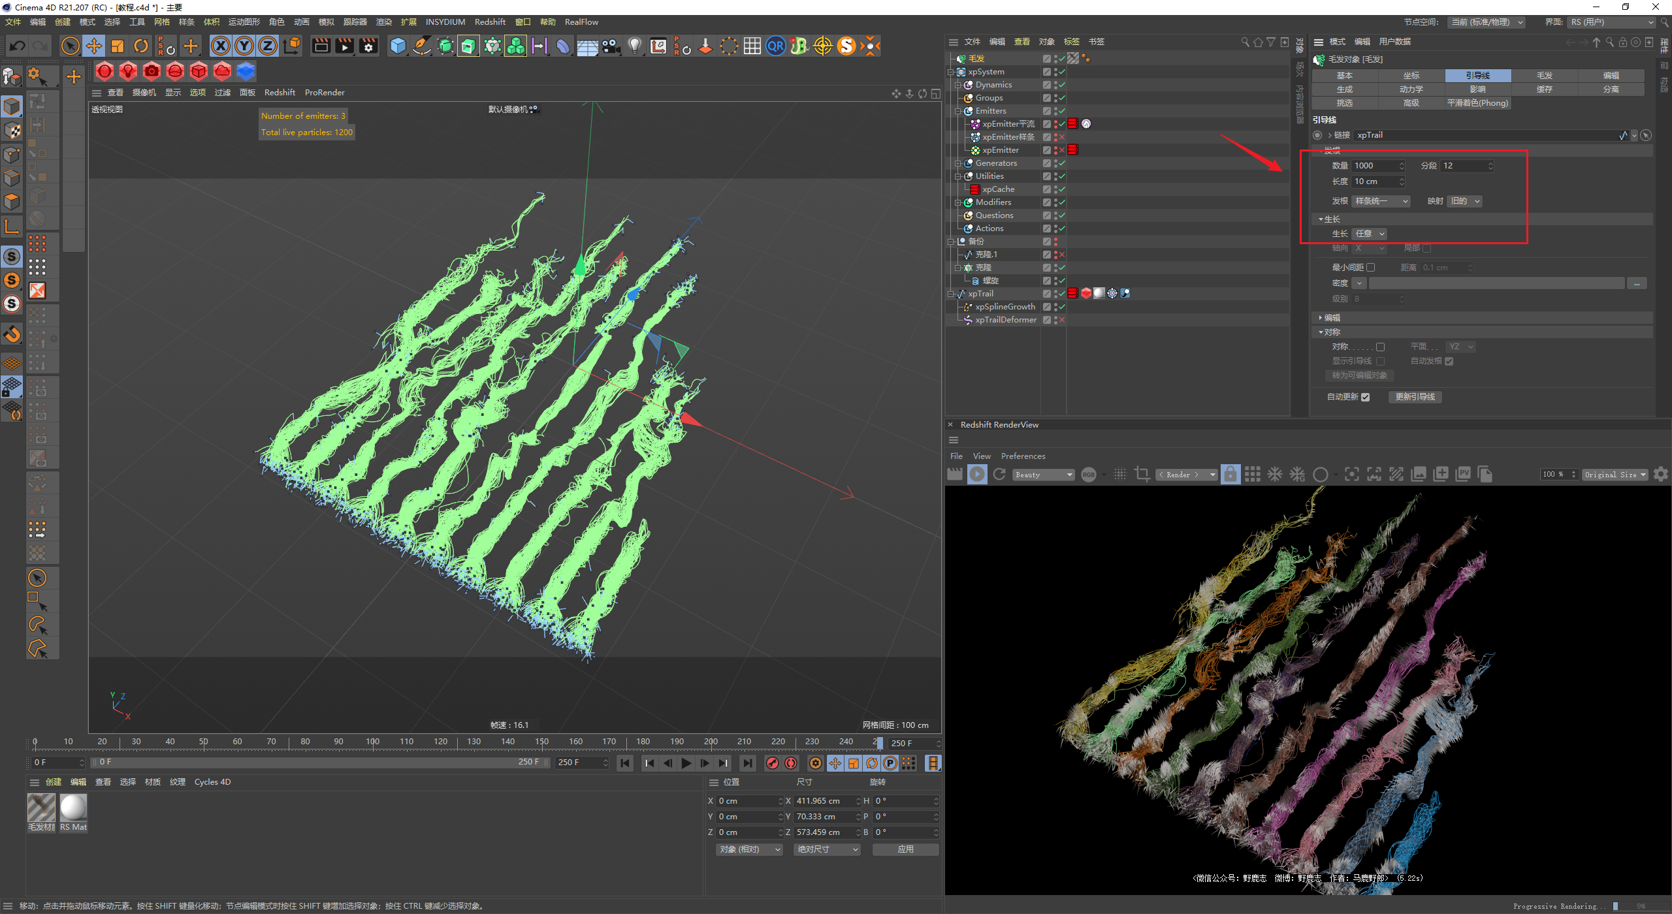This screenshot has width=1672, height=914.
Task: Open the 发根 样条统一 dropdown
Action: coord(1381,201)
